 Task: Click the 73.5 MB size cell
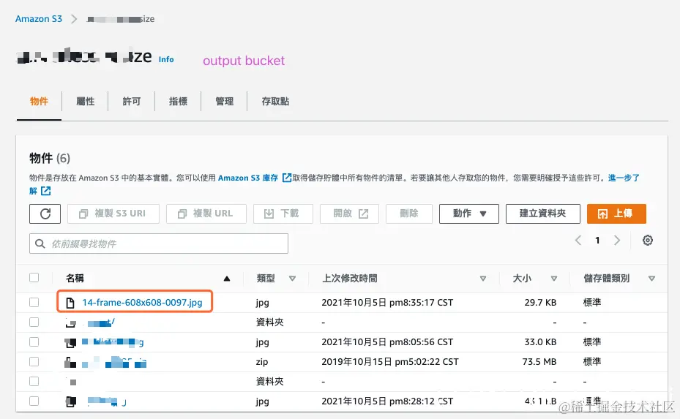pyautogui.click(x=539, y=362)
